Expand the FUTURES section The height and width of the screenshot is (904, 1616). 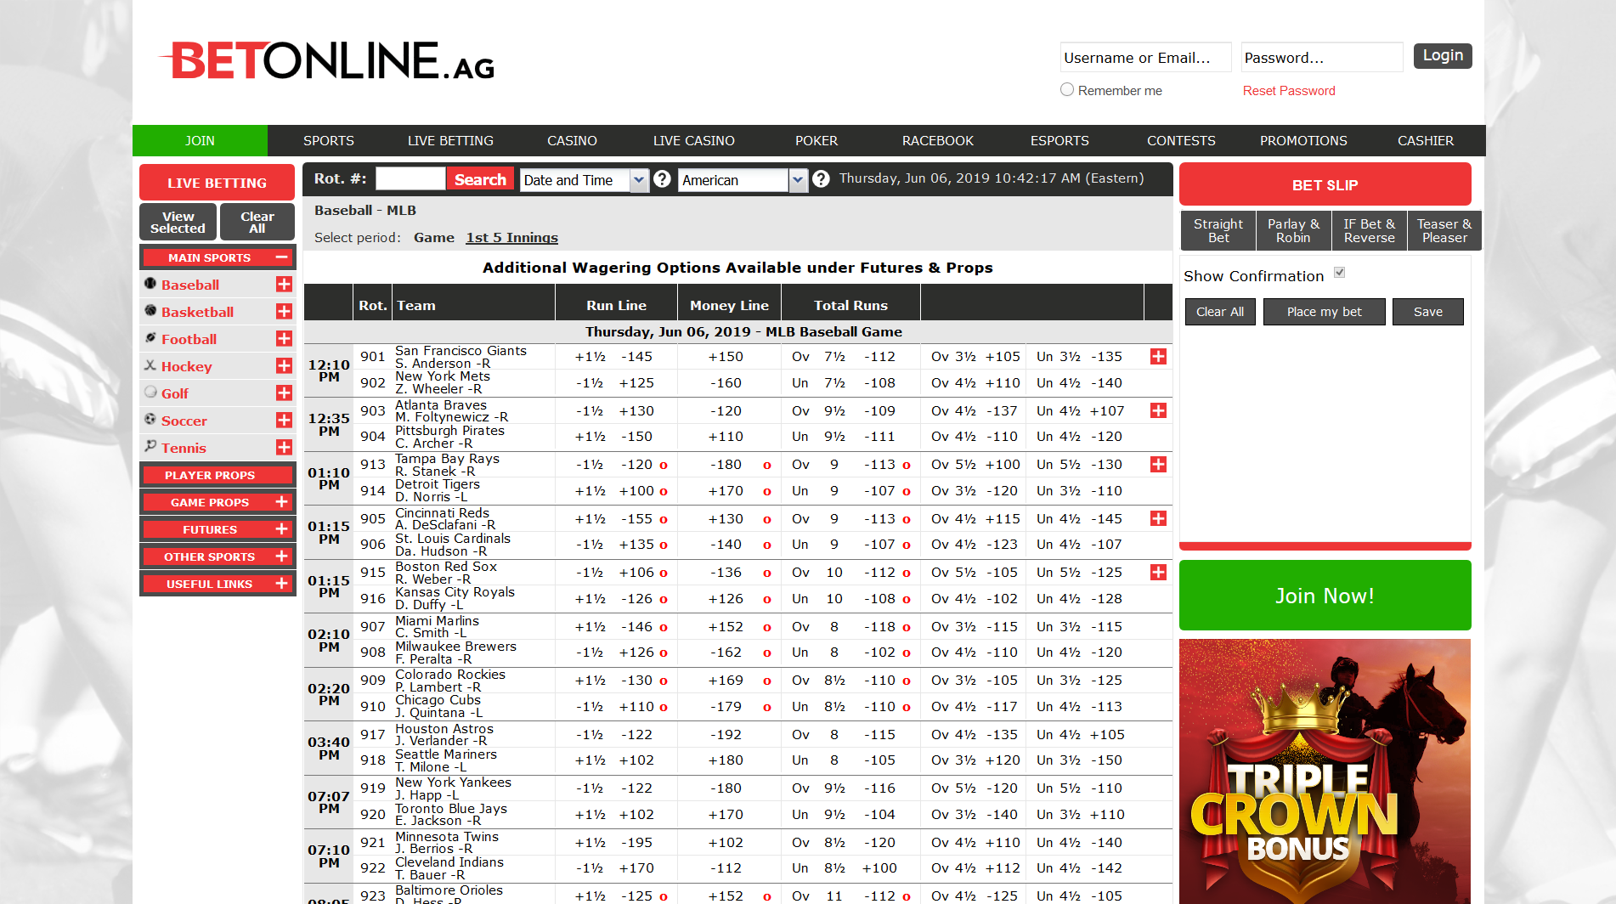click(x=281, y=529)
